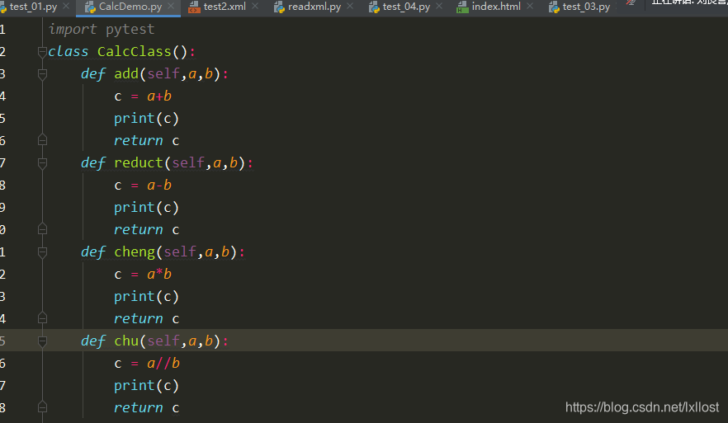This screenshot has width=728, height=423.
Task: Click the HTML file icon on index.html tab
Action: coord(462,7)
